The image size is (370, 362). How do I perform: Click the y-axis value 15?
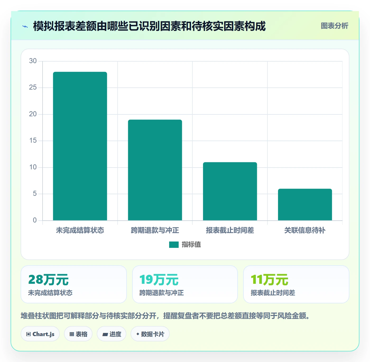(x=33, y=141)
